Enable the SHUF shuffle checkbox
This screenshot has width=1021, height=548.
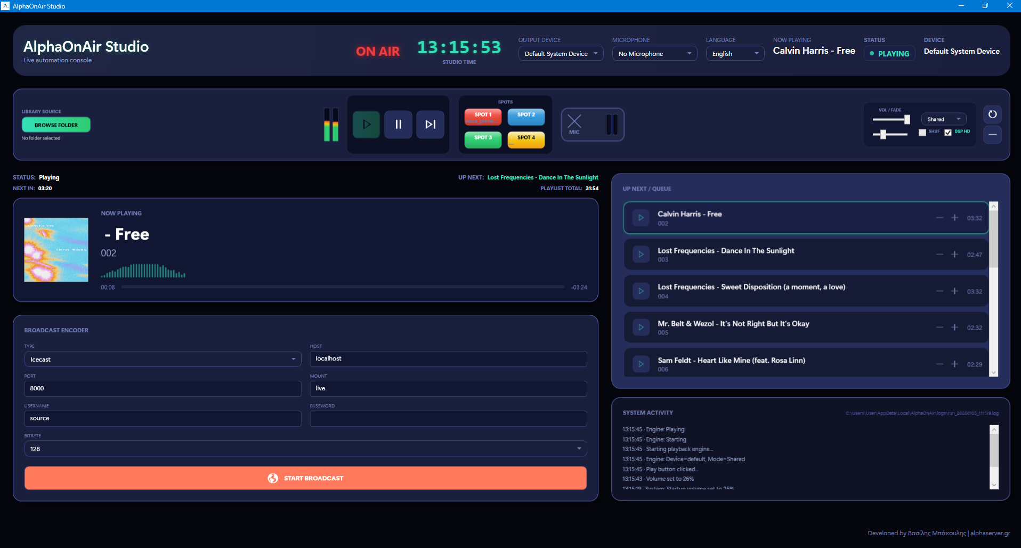click(x=922, y=132)
